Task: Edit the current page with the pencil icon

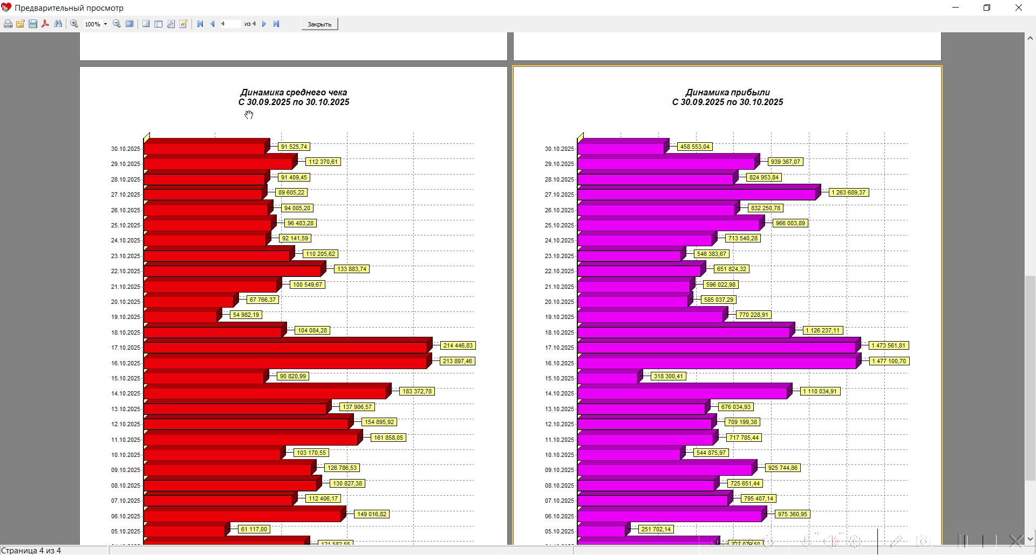Action: click(183, 24)
